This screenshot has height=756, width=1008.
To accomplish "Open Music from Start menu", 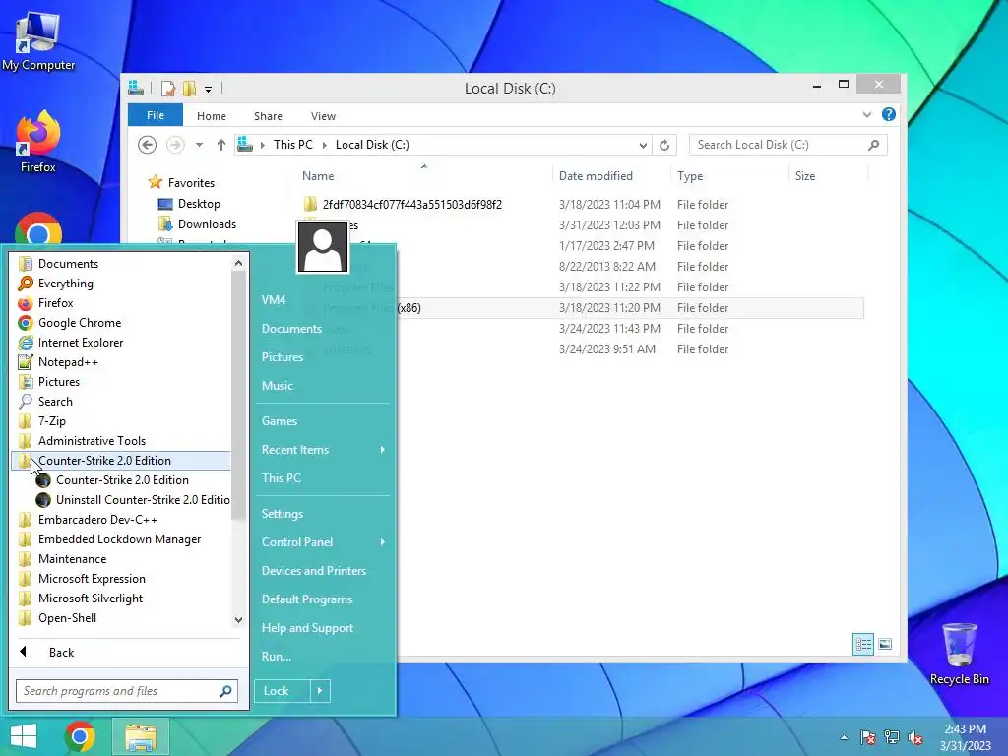I will (323, 386).
